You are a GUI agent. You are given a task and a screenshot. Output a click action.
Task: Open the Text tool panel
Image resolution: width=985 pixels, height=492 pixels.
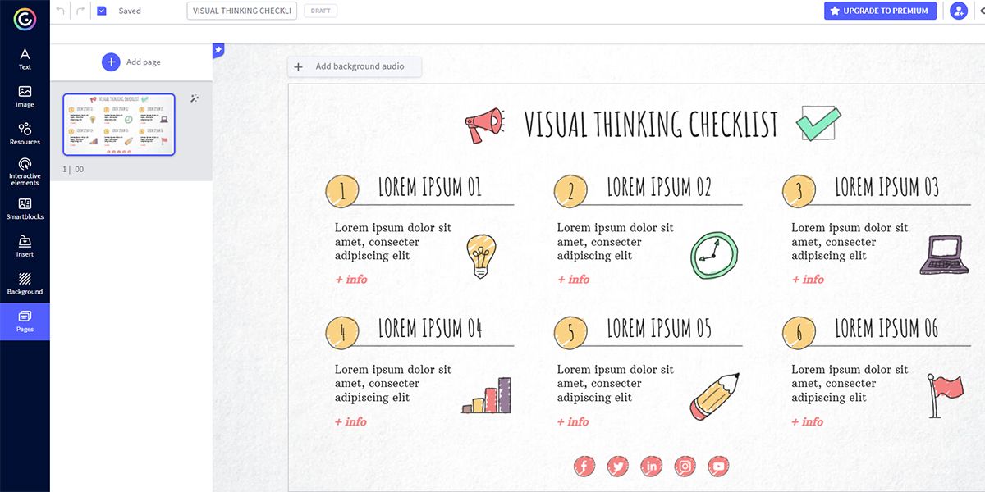click(x=25, y=59)
